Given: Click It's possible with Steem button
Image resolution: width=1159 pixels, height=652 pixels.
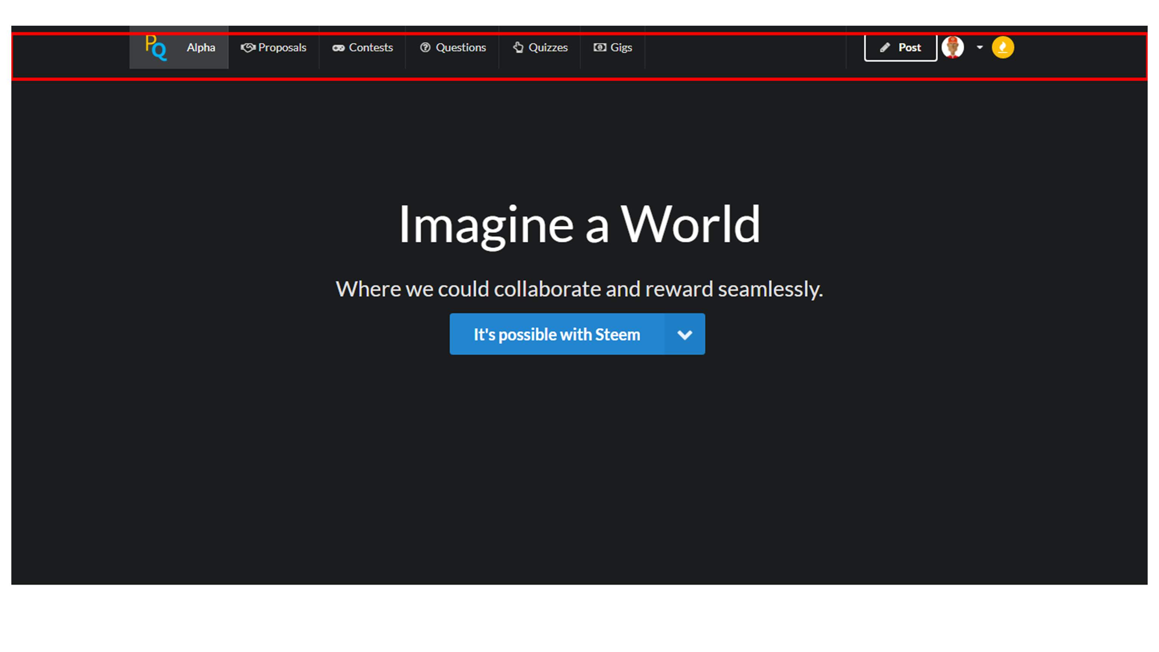Looking at the screenshot, I should tap(557, 335).
